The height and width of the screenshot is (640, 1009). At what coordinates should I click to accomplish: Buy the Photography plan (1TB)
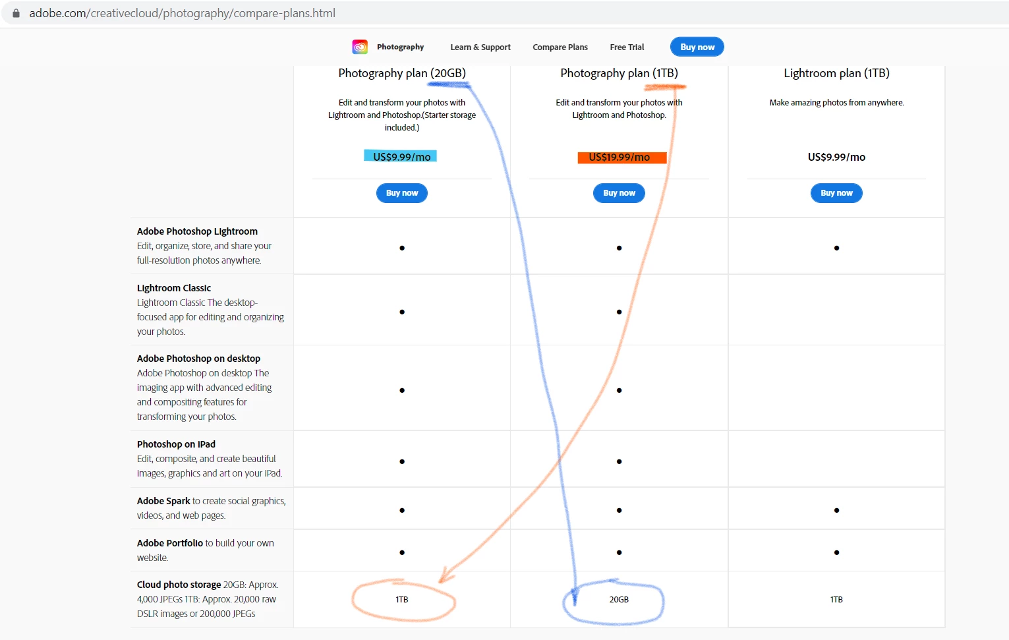coord(619,193)
